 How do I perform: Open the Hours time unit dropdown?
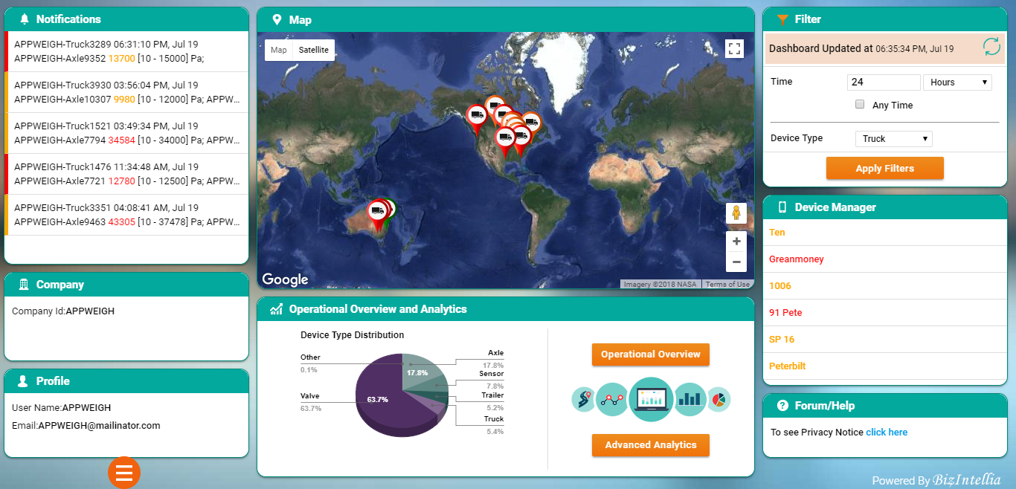(x=957, y=82)
